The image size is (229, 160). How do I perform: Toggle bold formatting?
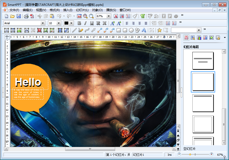[x=79, y=23]
